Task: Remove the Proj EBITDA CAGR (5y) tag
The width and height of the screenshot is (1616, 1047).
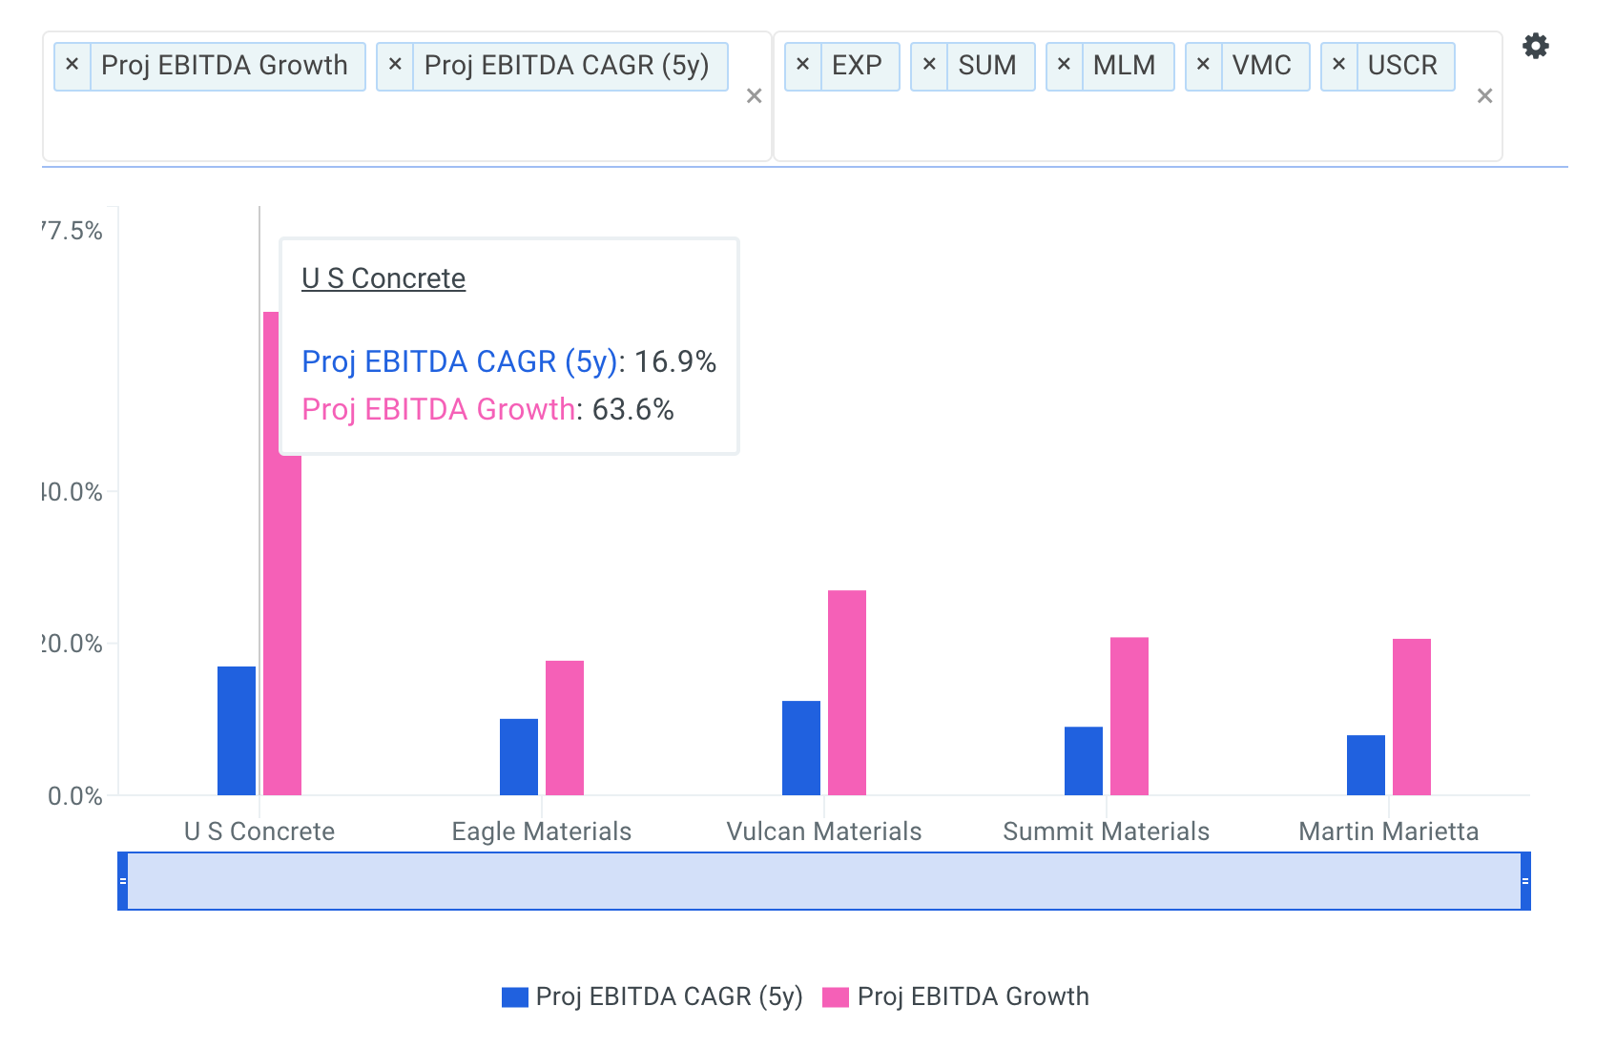Action: tap(395, 66)
